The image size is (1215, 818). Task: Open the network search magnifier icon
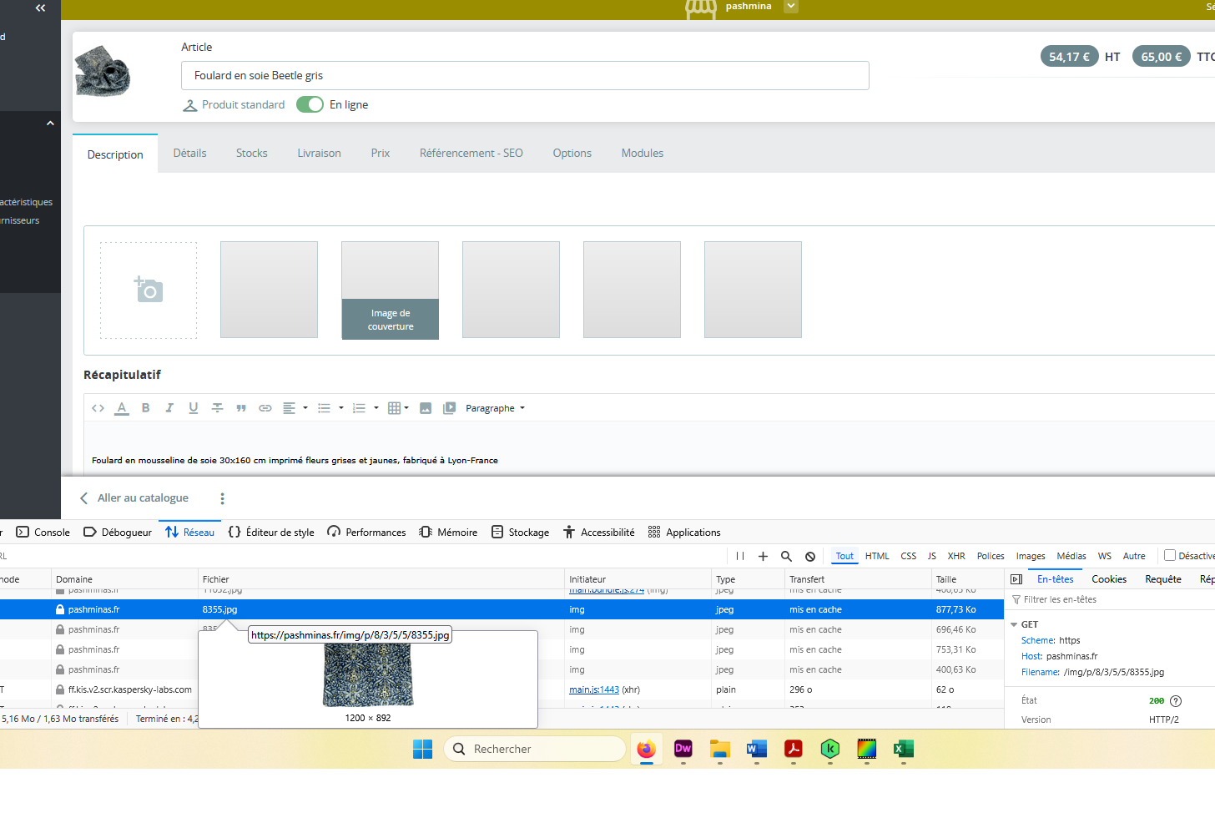[786, 556]
